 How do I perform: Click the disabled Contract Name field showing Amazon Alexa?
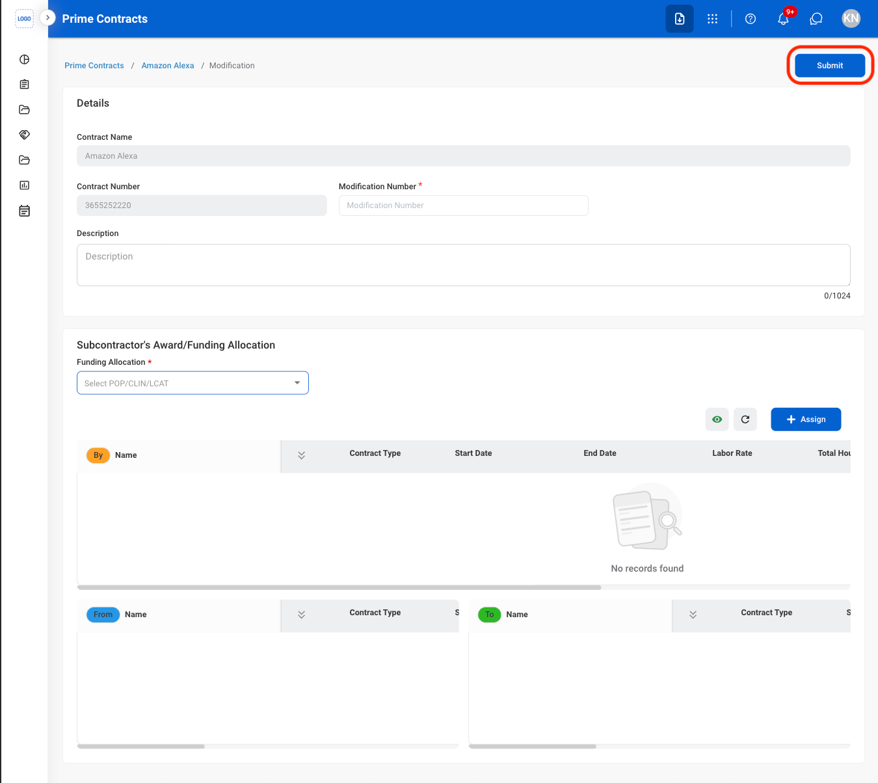pos(464,156)
